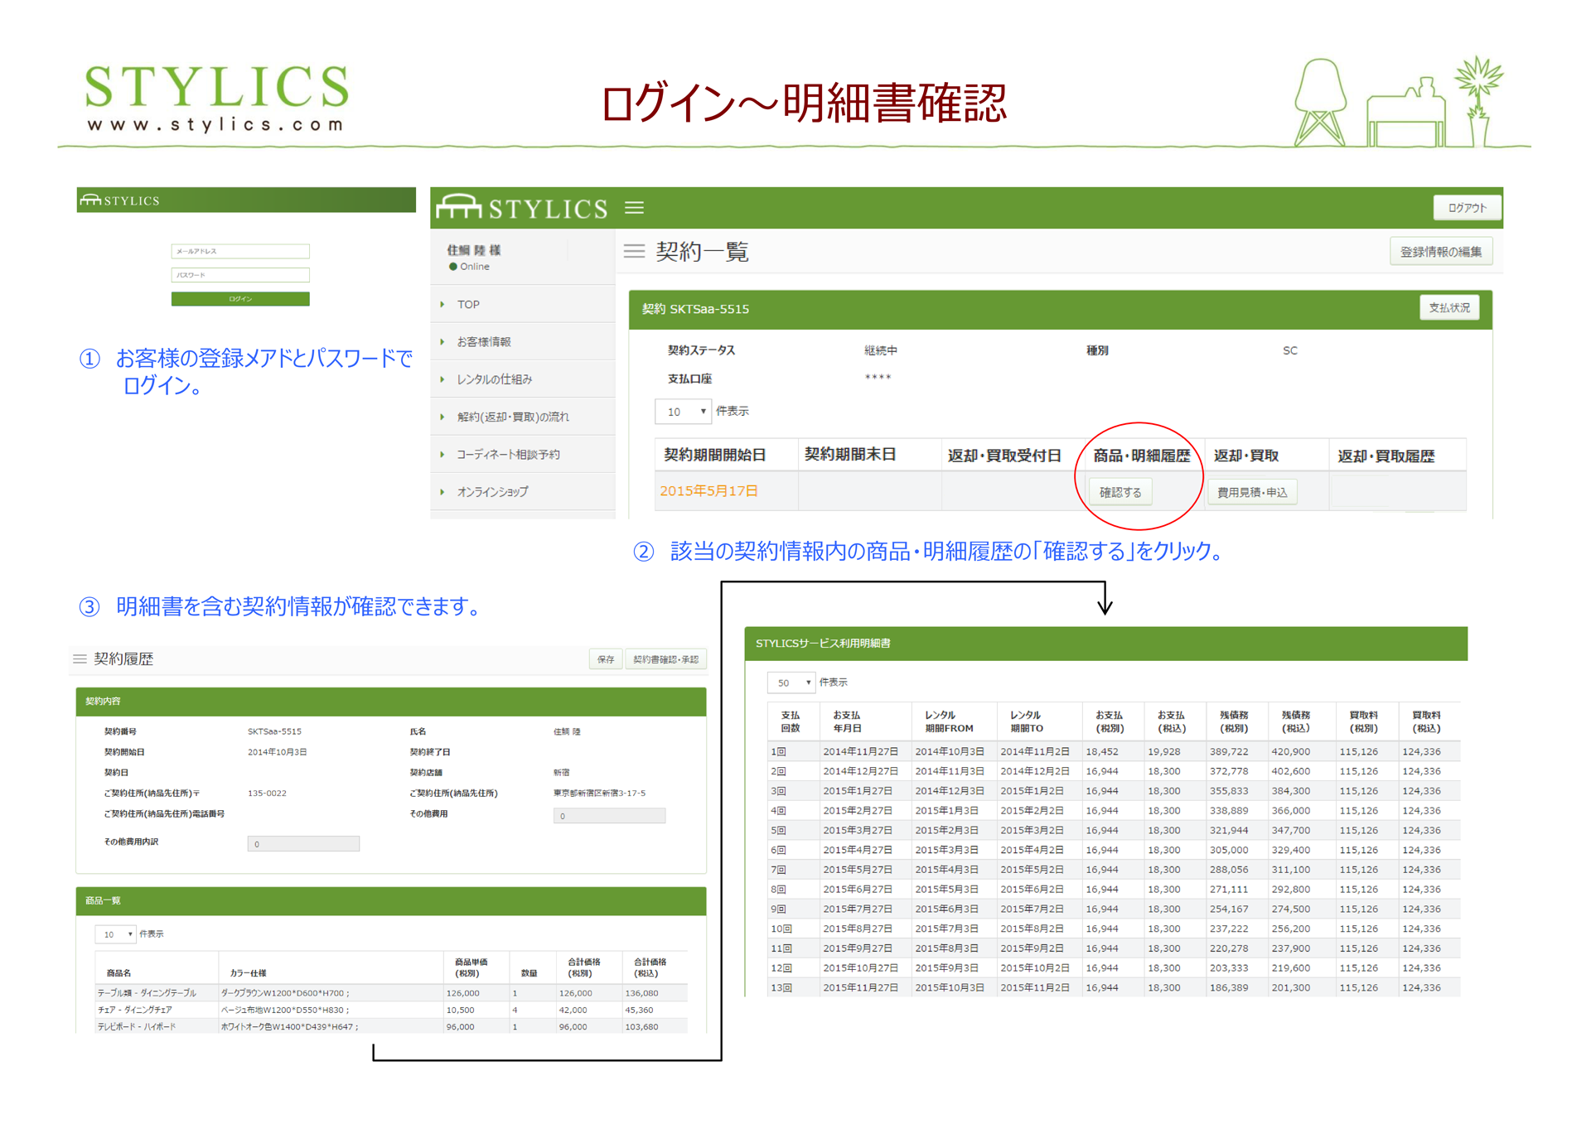Click the 契約 SKTSaa-5515 panel header
The height and width of the screenshot is (1124, 1591).
coord(1060,309)
